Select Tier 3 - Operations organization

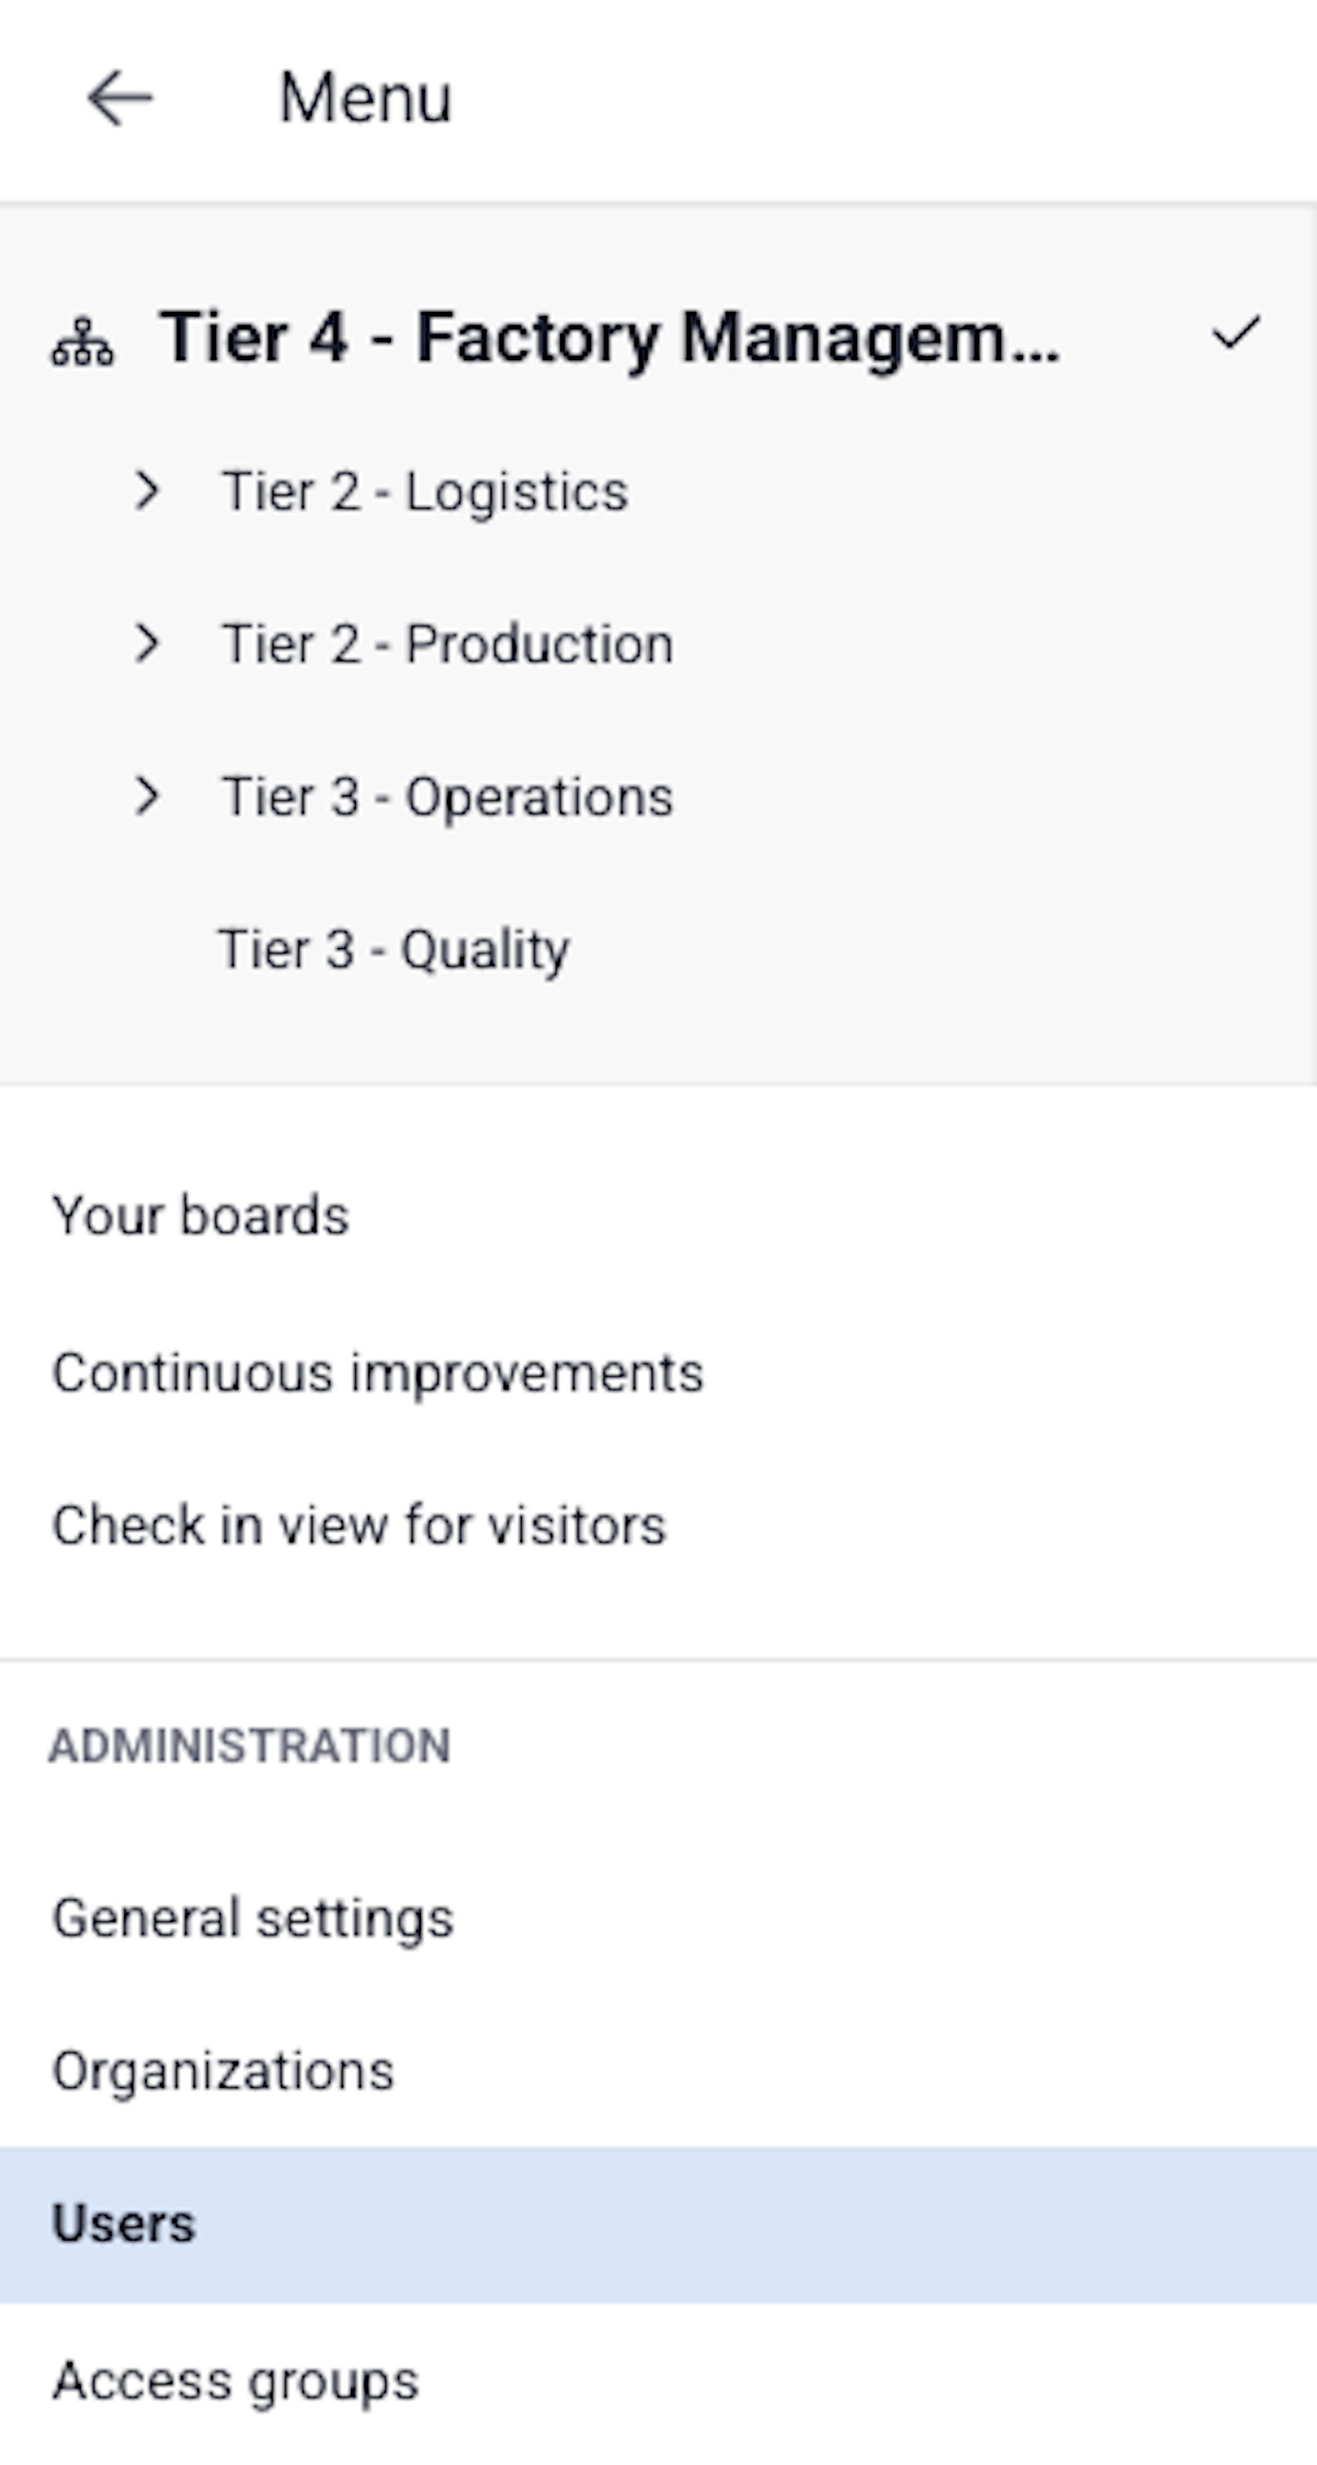[448, 797]
